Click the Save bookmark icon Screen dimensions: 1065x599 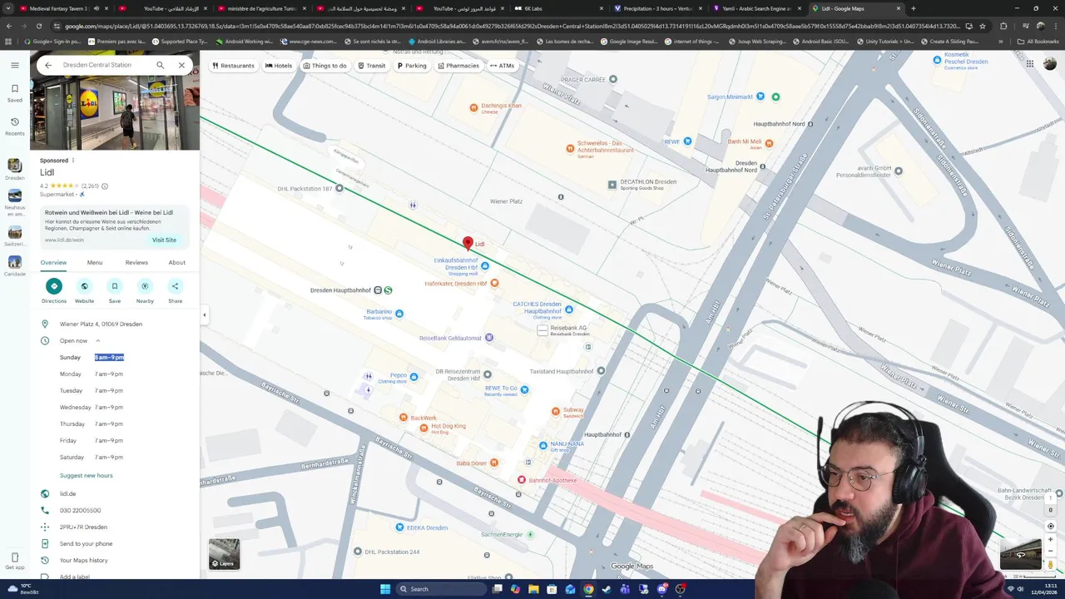tap(115, 286)
